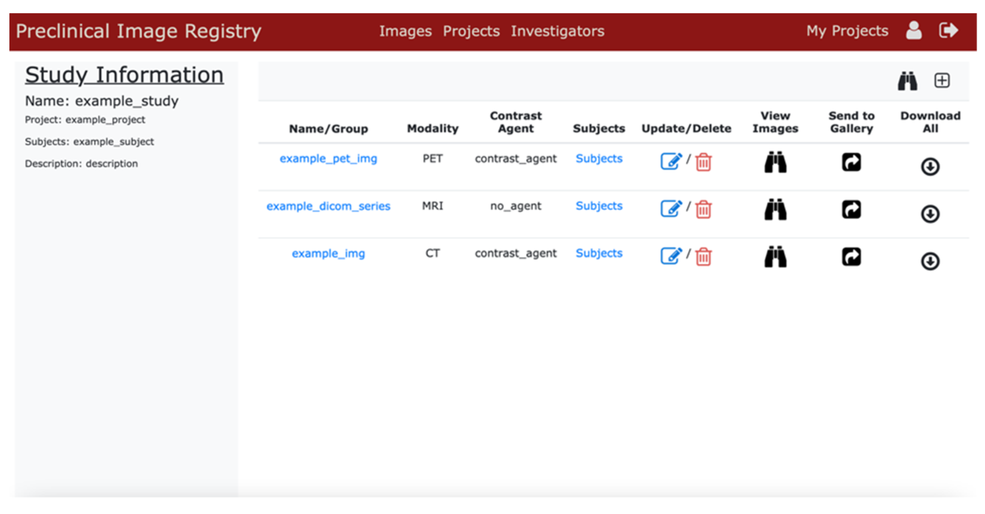This screenshot has width=985, height=514.
Task: Delete the example_dicom_series entry
Action: tap(703, 209)
